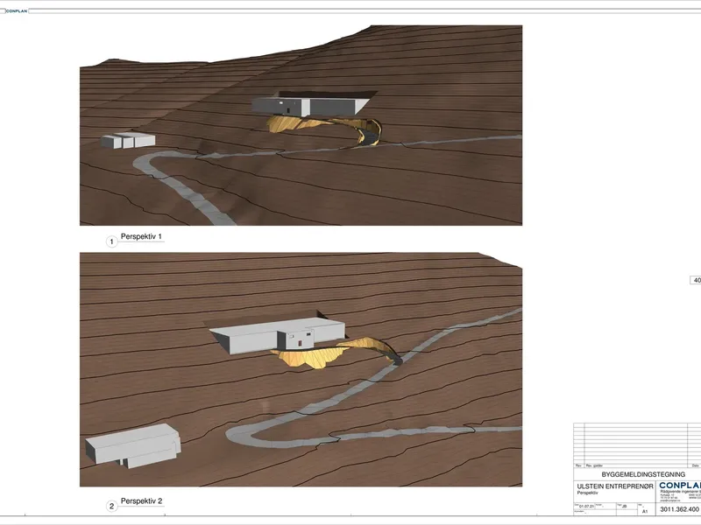
Task: Select the 'Perspektiv 1' view label
Action: click(141, 236)
